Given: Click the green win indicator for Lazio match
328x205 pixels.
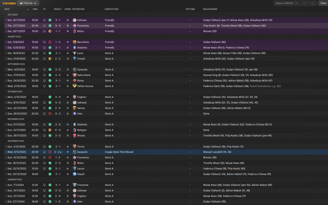Looking at the screenshot, I should [x=50, y=53].
